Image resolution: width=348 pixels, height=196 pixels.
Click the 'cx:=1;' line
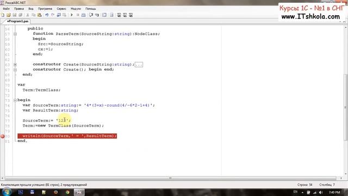tap(46, 49)
